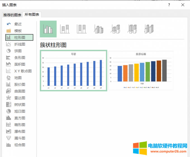Click the help question mark button
Screen dimensions: 190x157
tap(169, 5)
